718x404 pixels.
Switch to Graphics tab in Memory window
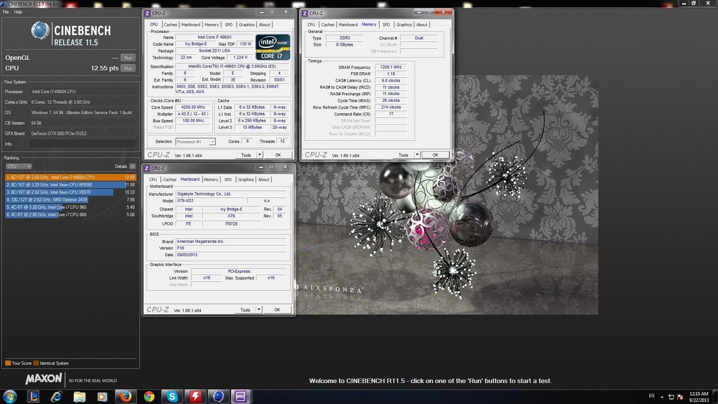[404, 25]
